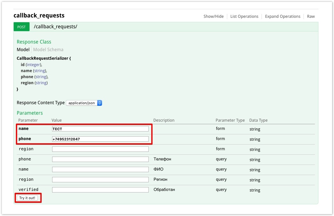Viewport: 334px width, 216px height.
Task: Click the /callback_requests/ endpoint path
Action: click(x=55, y=27)
